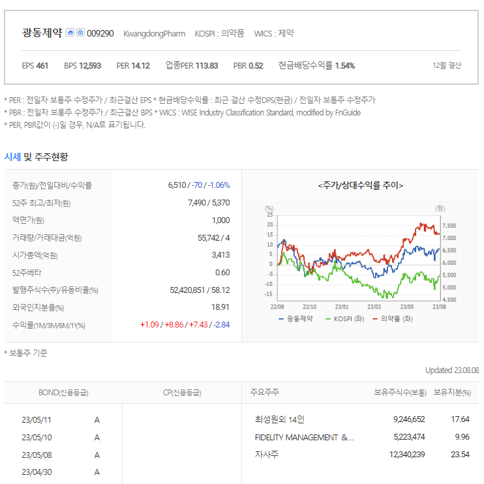This screenshot has width=484, height=484.
Task: Click the blue 광동제약 chart legend entry
Action: click(295, 319)
